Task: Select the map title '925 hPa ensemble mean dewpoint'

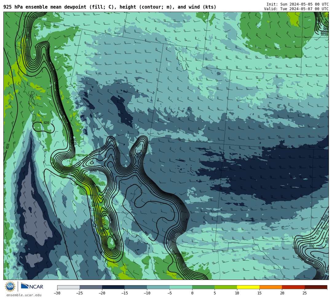Action: (x=45, y=7)
